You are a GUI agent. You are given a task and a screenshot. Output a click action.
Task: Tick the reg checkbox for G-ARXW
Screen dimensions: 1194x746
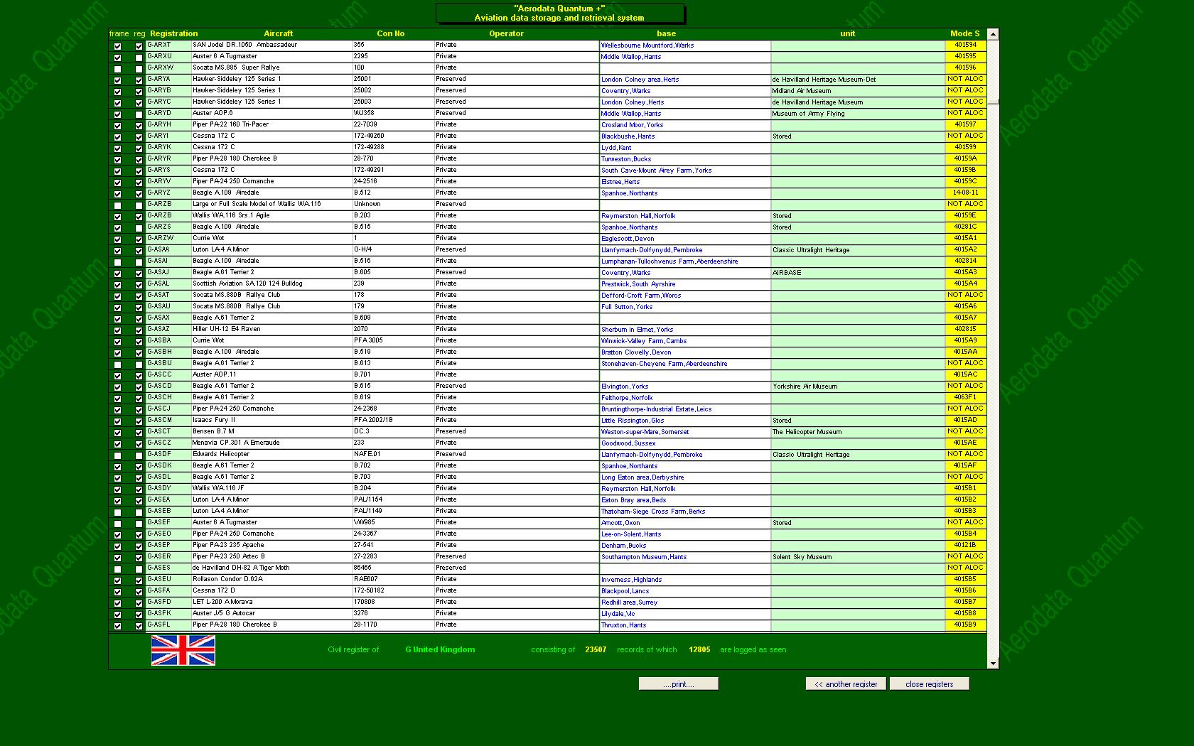pyautogui.click(x=139, y=69)
